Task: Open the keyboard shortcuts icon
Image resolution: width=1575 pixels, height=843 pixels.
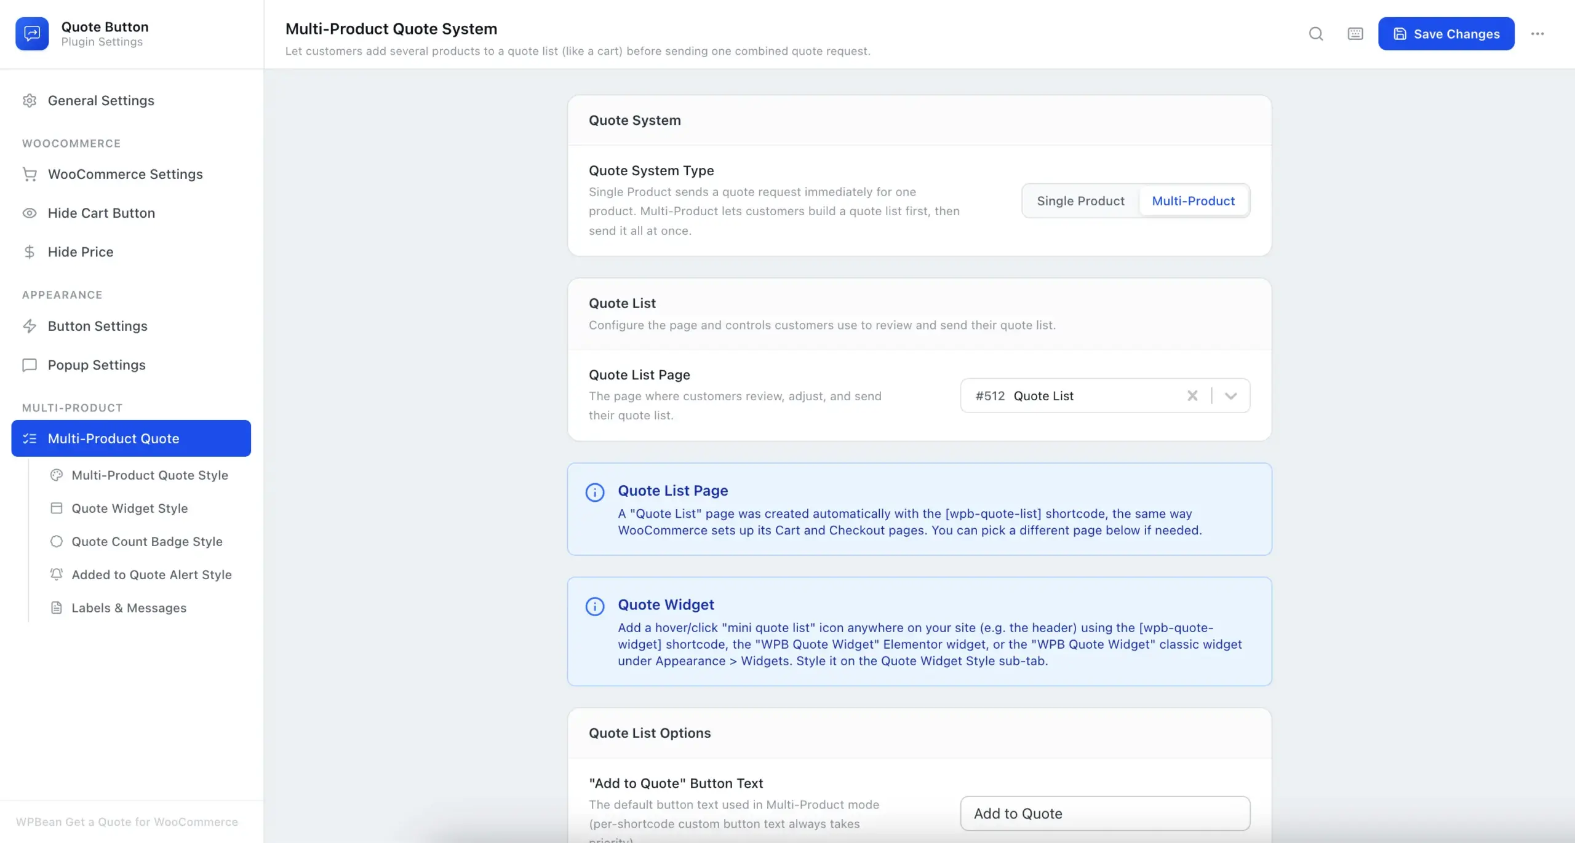Action: (1355, 34)
